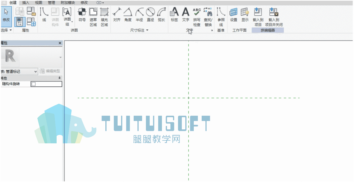Screen dimensions: 354x182
Task: Select the 填充区域 (Filled Region) tool
Action: (104, 17)
